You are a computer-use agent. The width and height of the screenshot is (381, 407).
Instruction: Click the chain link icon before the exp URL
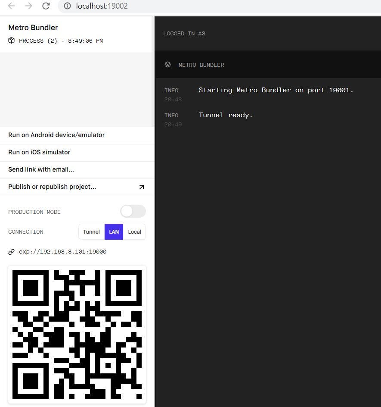click(x=11, y=252)
